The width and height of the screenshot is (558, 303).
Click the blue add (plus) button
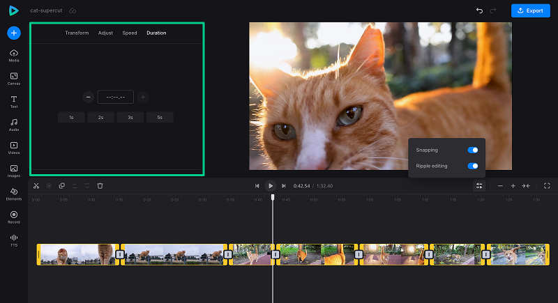coord(14,33)
